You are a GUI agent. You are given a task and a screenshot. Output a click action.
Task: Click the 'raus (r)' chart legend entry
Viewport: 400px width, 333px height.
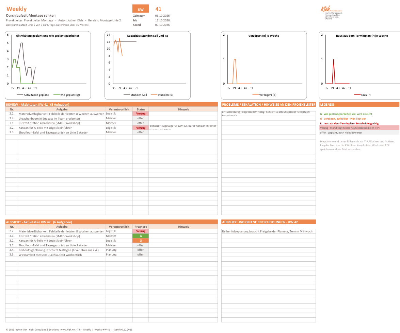362,95
